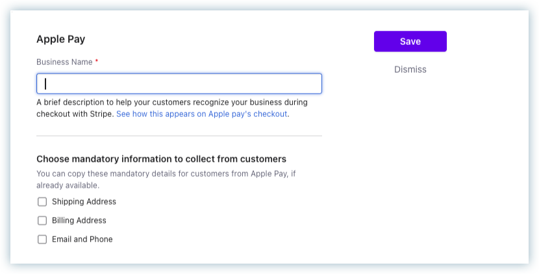Click the 'You can copy these mandatory details' text
The width and height of the screenshot is (539, 274).
click(166, 179)
